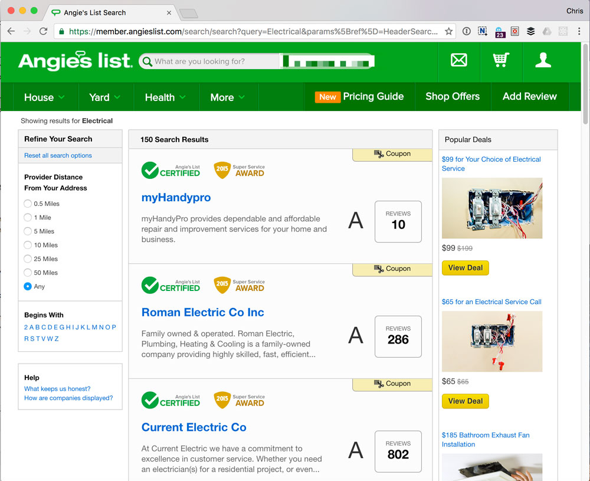Filter by letter A under Begins With
Image resolution: width=590 pixels, height=481 pixels.
[32, 327]
